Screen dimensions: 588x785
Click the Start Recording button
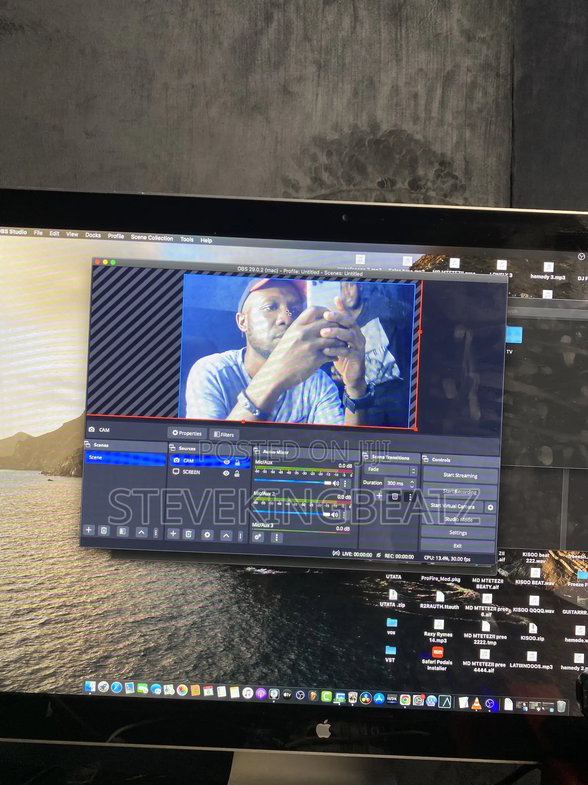click(460, 491)
